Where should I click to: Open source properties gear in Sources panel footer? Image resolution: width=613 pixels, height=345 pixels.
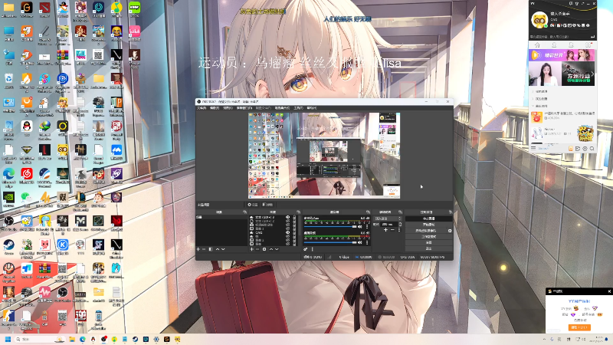pos(264,249)
